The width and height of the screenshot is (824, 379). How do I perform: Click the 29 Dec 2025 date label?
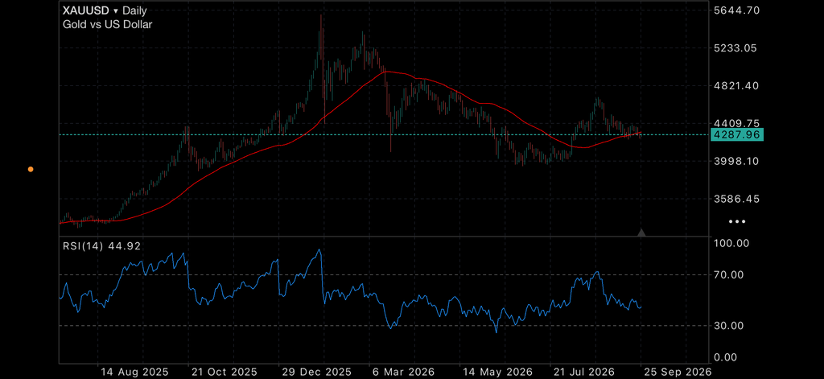click(315, 372)
